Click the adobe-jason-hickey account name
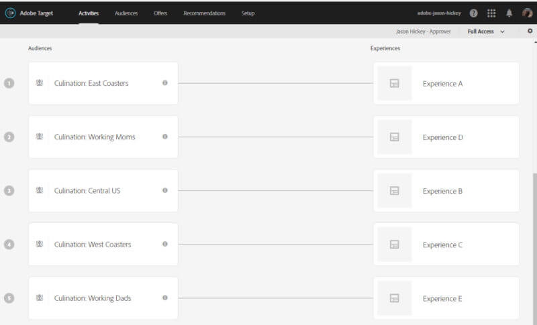Viewport: 537px width, 325px height. click(439, 13)
